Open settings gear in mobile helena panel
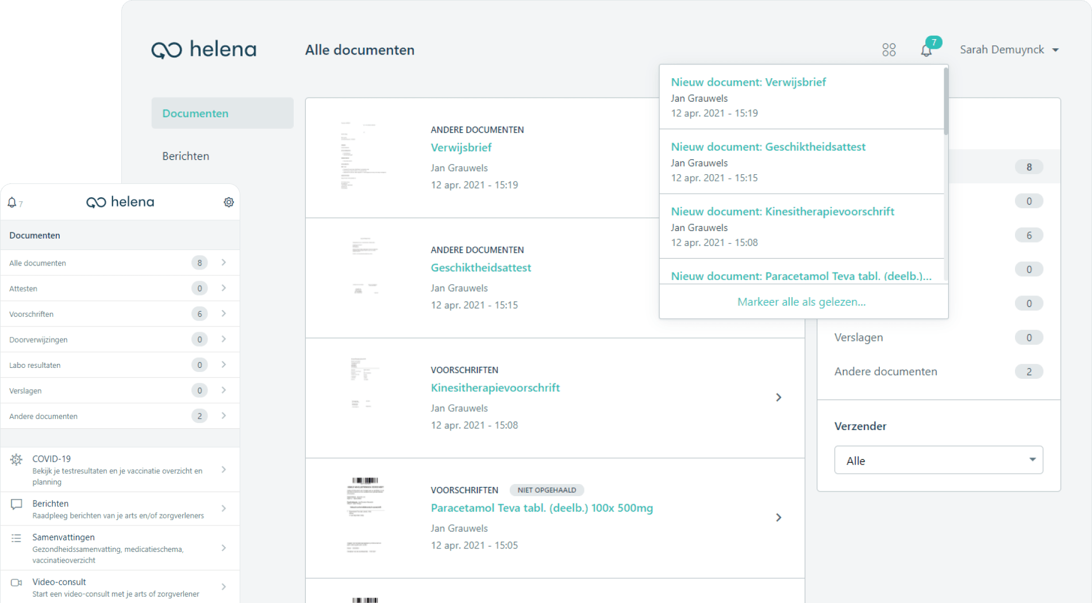Screen dimensions: 1092x603 pyautogui.click(x=229, y=202)
